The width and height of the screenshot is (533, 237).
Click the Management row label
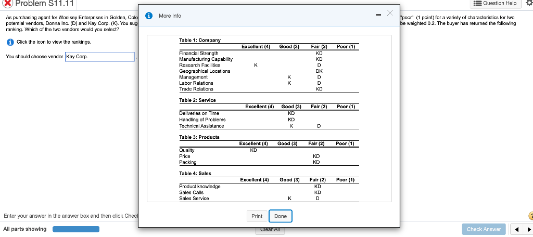click(194, 77)
